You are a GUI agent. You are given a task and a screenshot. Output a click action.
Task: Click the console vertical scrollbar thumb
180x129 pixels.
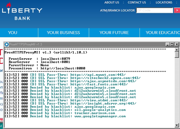point(177,55)
